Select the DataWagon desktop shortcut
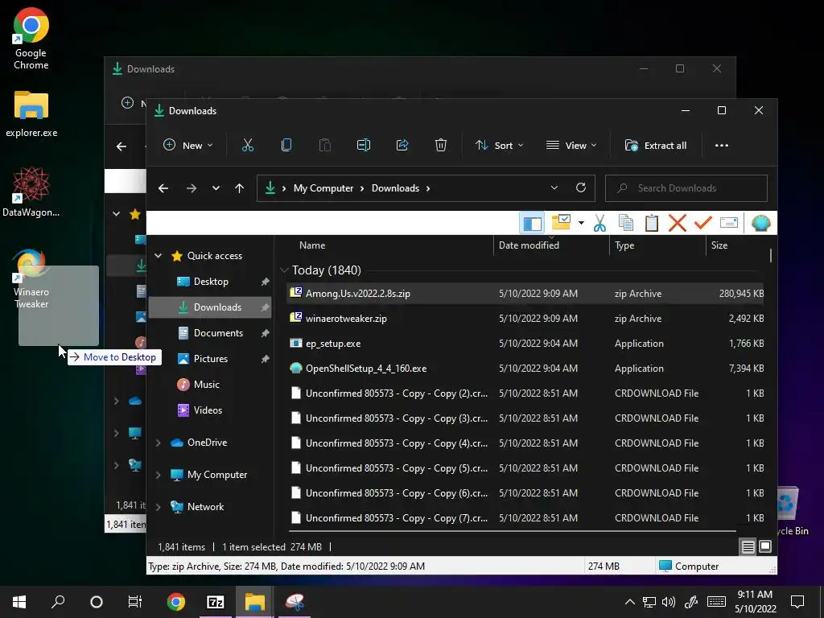Screen dimensions: 824x618 (31, 192)
